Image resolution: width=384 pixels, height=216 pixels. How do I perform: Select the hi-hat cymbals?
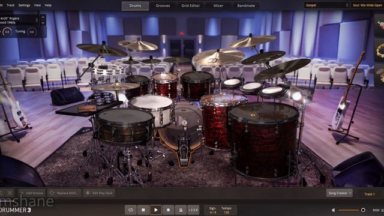pos(116,86)
